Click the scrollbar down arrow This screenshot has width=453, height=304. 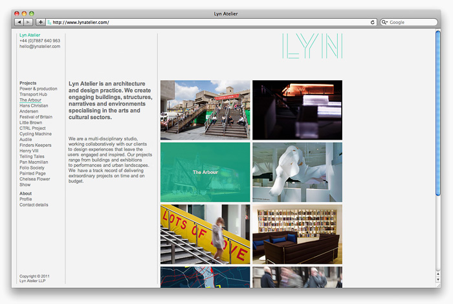pyautogui.click(x=438, y=279)
